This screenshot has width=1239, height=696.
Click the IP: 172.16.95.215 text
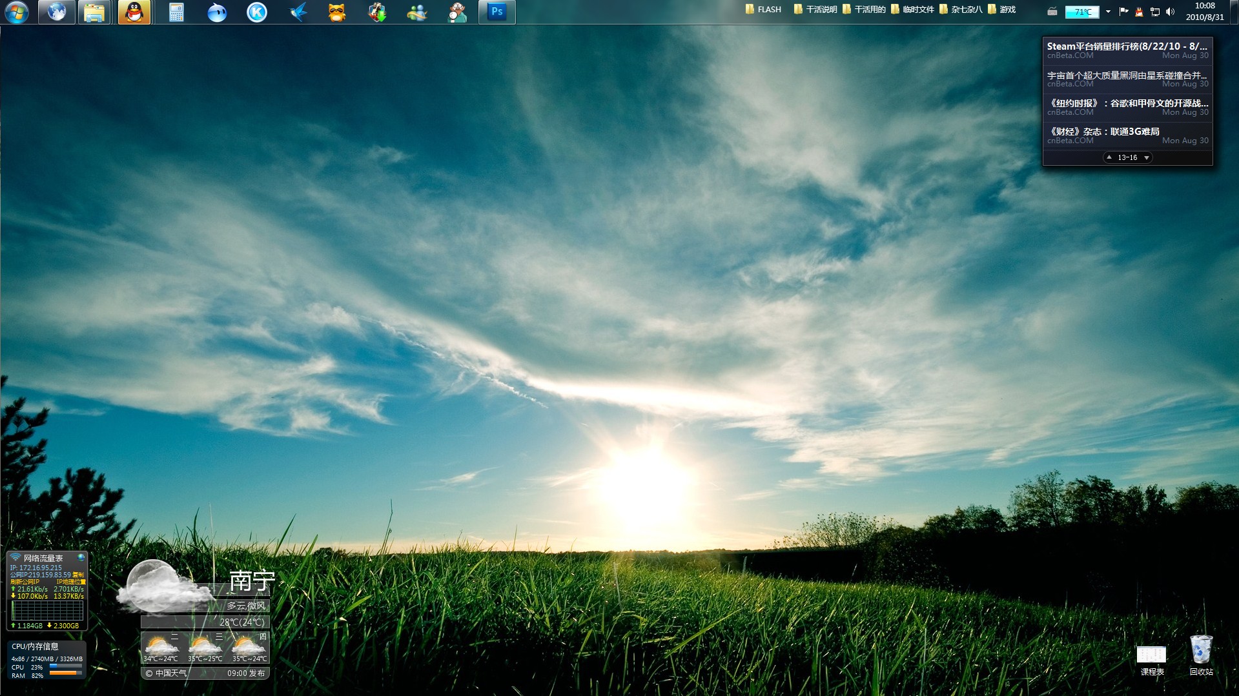36,568
